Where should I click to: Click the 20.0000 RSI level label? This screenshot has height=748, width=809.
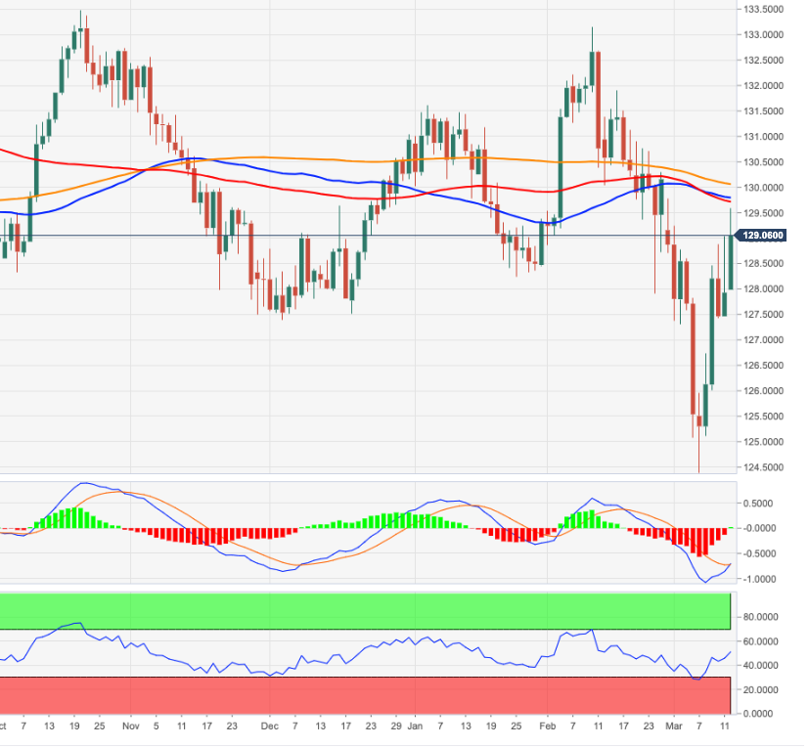coord(766,690)
